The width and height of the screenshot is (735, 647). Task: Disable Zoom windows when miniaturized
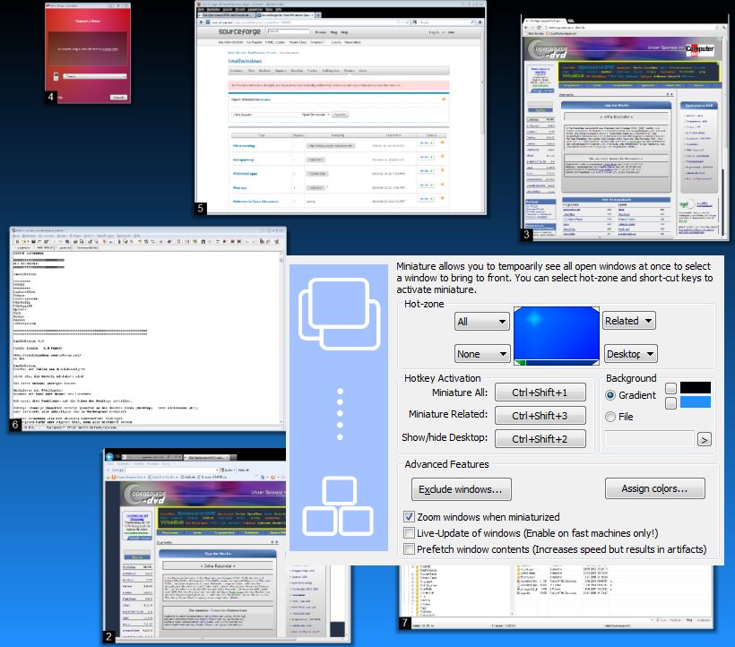(x=410, y=517)
